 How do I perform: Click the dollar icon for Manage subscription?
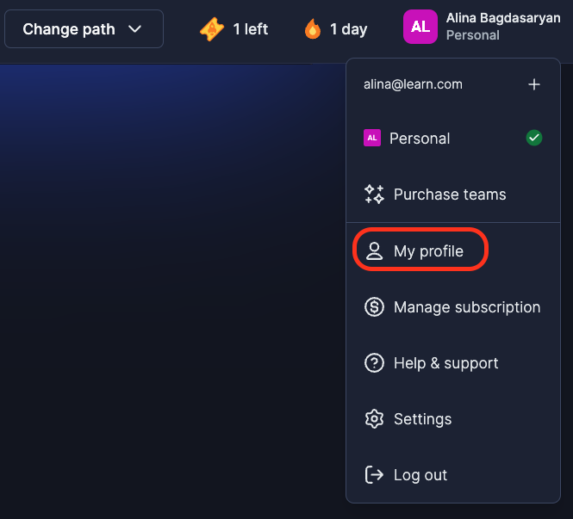[374, 307]
